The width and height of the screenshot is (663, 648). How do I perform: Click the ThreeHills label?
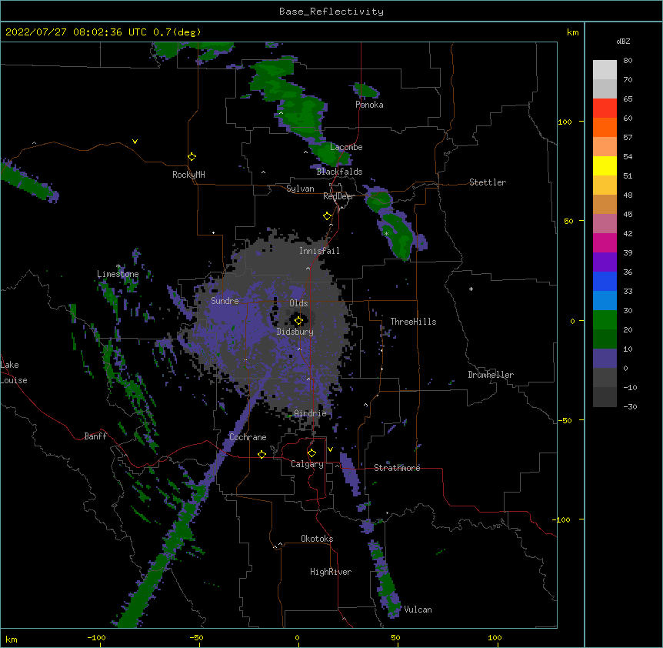(413, 322)
